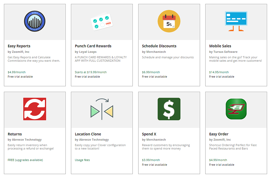This screenshot has height=178, width=271.
Task: Click 'FREE (upgrades available)' on Returns
Action: point(25,160)
